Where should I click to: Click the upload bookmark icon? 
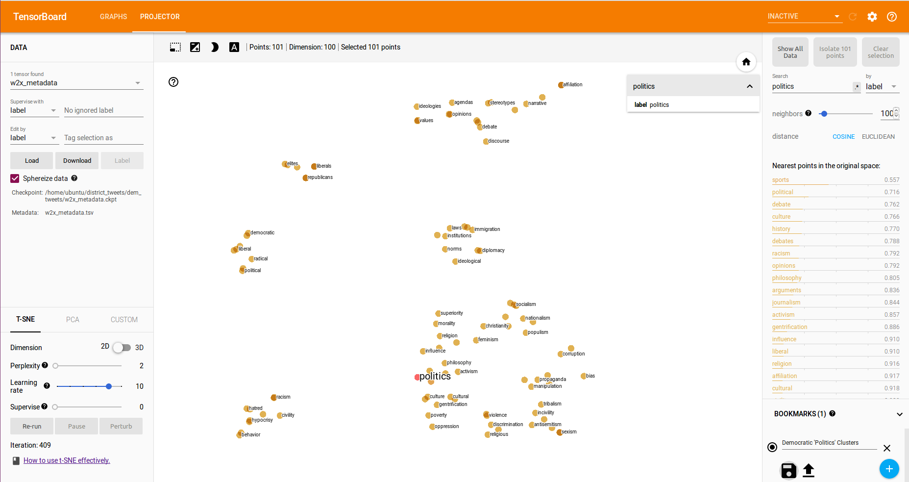point(809,471)
